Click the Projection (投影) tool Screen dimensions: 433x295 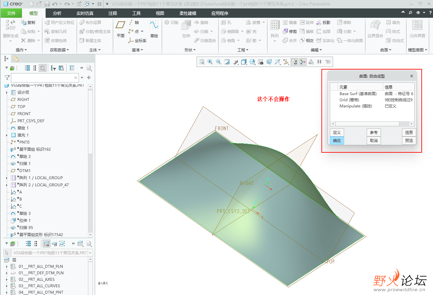[323, 22]
